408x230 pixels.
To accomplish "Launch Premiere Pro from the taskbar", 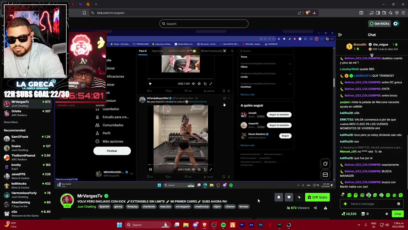I will (x=242, y=225).
